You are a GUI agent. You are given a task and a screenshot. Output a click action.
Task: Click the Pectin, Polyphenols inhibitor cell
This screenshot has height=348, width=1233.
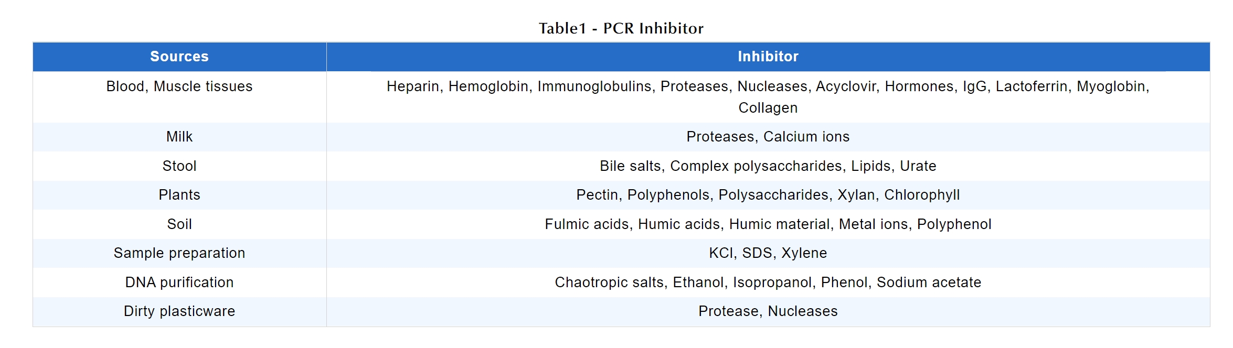(768, 195)
